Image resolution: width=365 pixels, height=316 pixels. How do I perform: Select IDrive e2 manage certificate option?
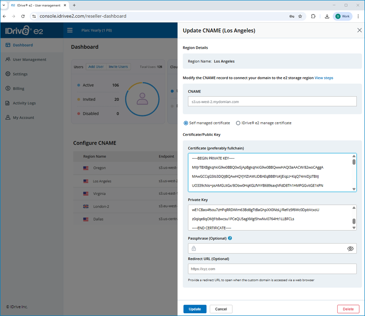(238, 123)
